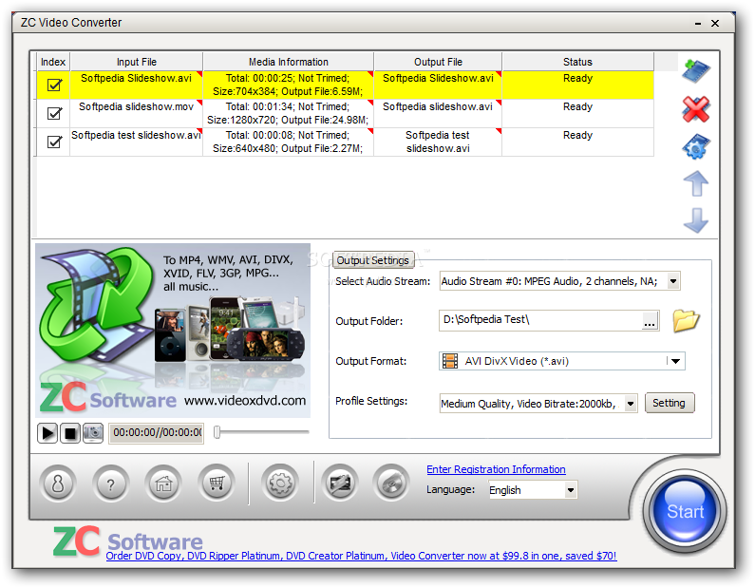
Task: Click media info cell showing Size:704x384
Action: [288, 85]
